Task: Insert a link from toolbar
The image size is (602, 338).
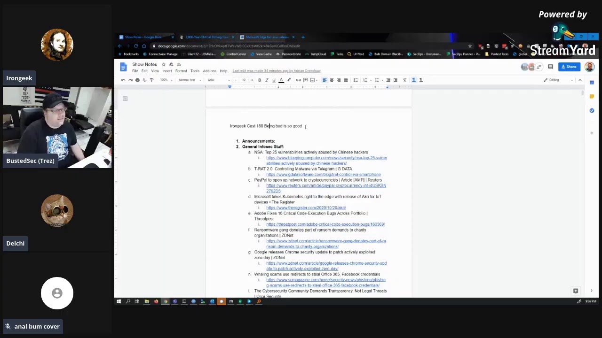Action: (x=298, y=80)
